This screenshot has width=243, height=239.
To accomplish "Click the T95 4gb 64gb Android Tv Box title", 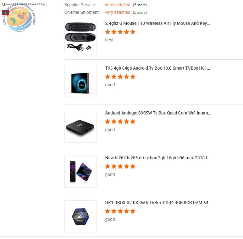I will [x=157, y=68].
